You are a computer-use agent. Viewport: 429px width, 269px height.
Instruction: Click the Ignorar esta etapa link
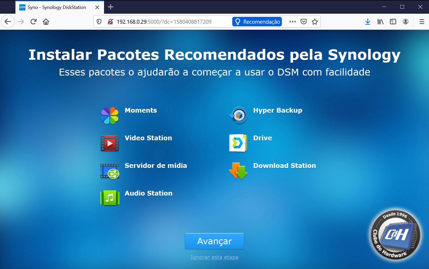tap(214, 257)
